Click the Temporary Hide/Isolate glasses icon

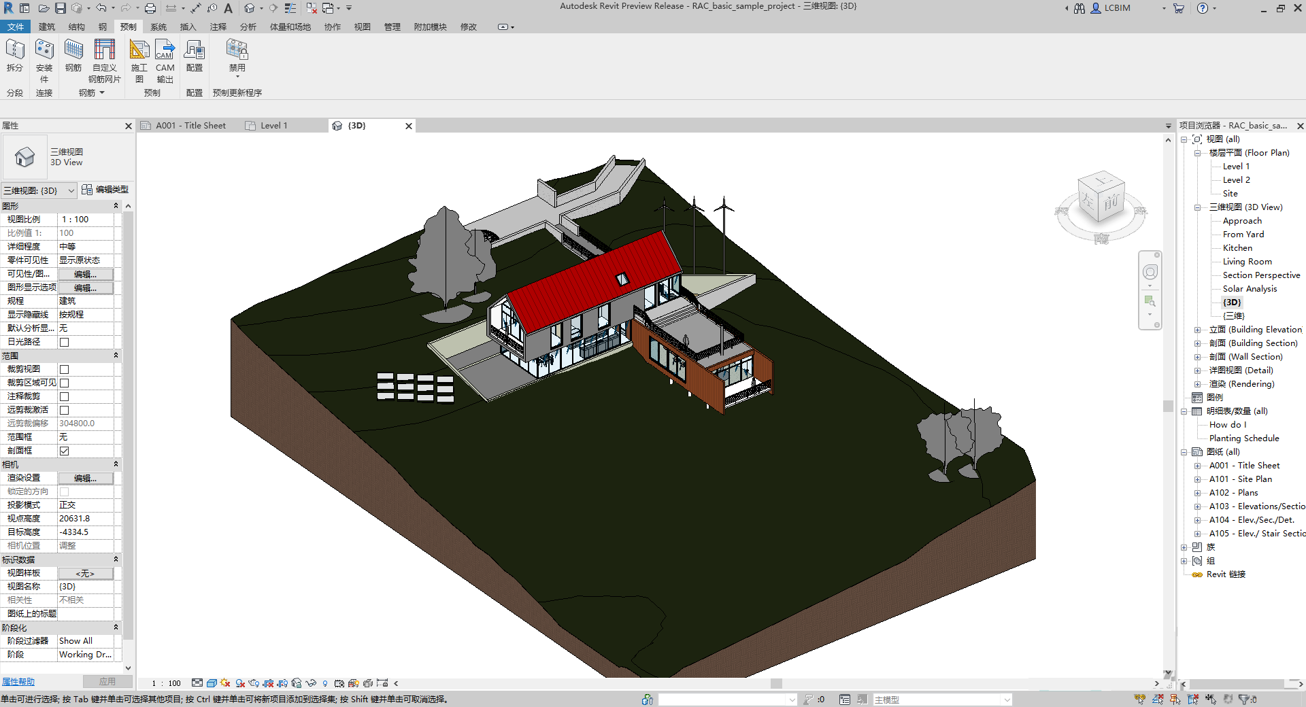coord(311,683)
